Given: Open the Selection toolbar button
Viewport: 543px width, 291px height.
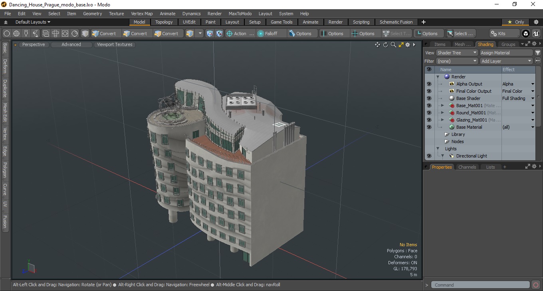Looking at the screenshot, I should coord(460,34).
